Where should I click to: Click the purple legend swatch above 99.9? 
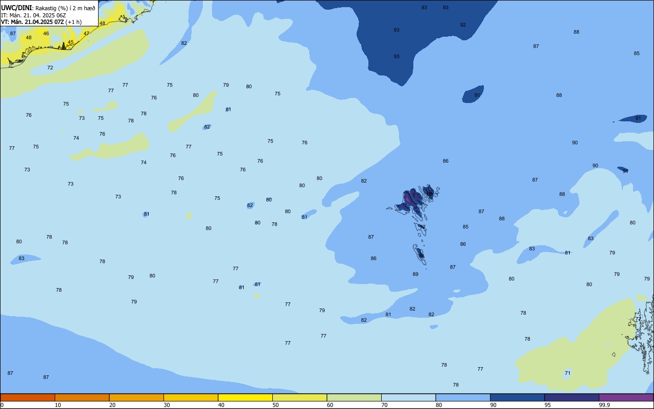pos(626,397)
